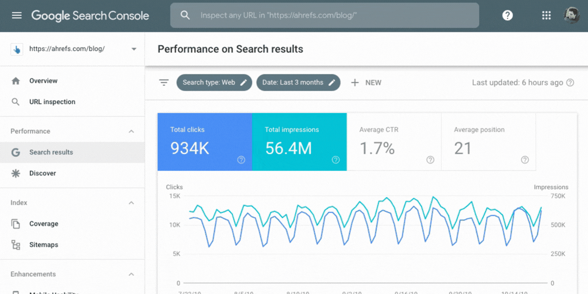Click help icon beside Last updated

pyautogui.click(x=570, y=82)
